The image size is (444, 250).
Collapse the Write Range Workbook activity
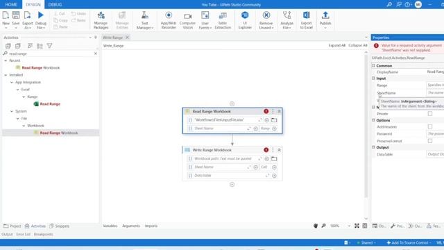point(279,150)
